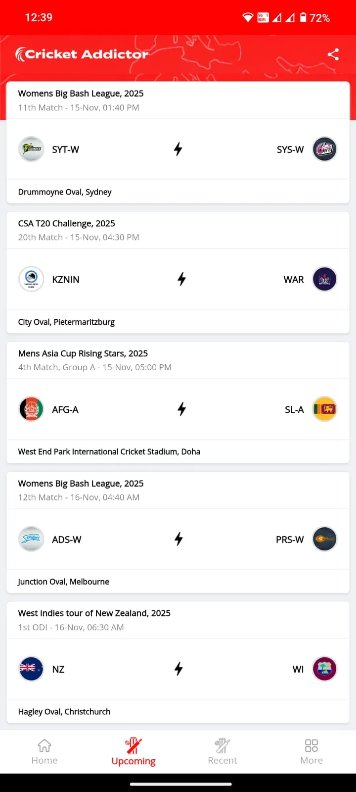Open the Home tab

[44, 751]
